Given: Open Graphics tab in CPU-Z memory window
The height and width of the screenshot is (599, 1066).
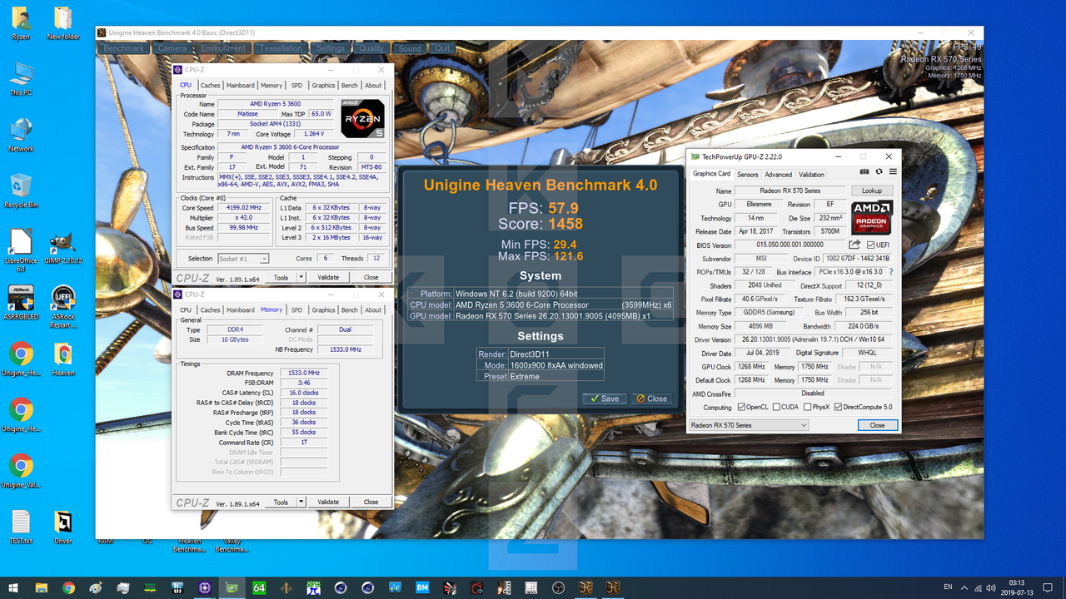Looking at the screenshot, I should (323, 309).
